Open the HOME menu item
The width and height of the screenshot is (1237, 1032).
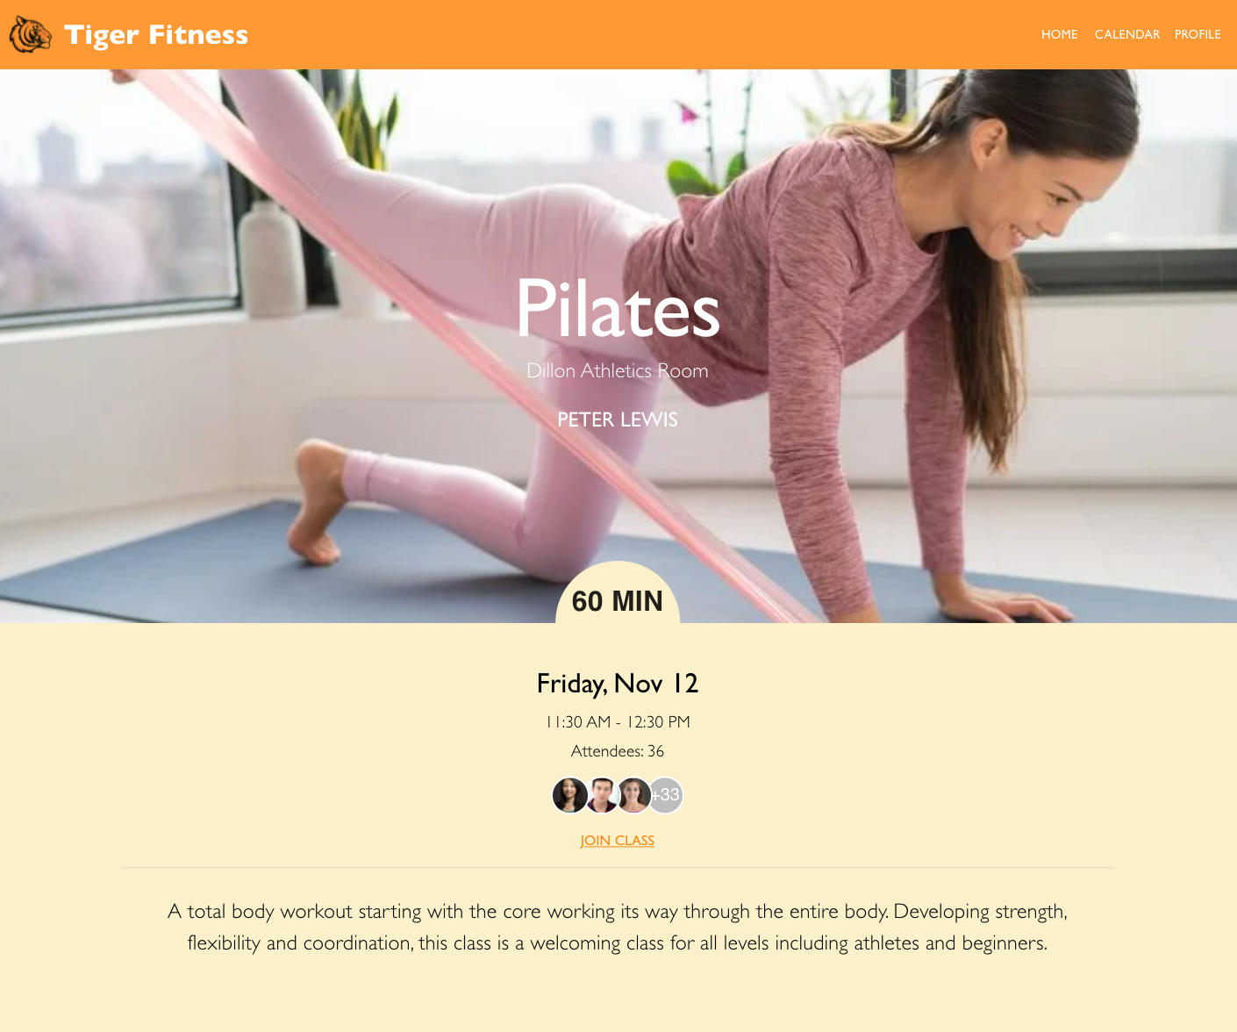coord(1059,34)
